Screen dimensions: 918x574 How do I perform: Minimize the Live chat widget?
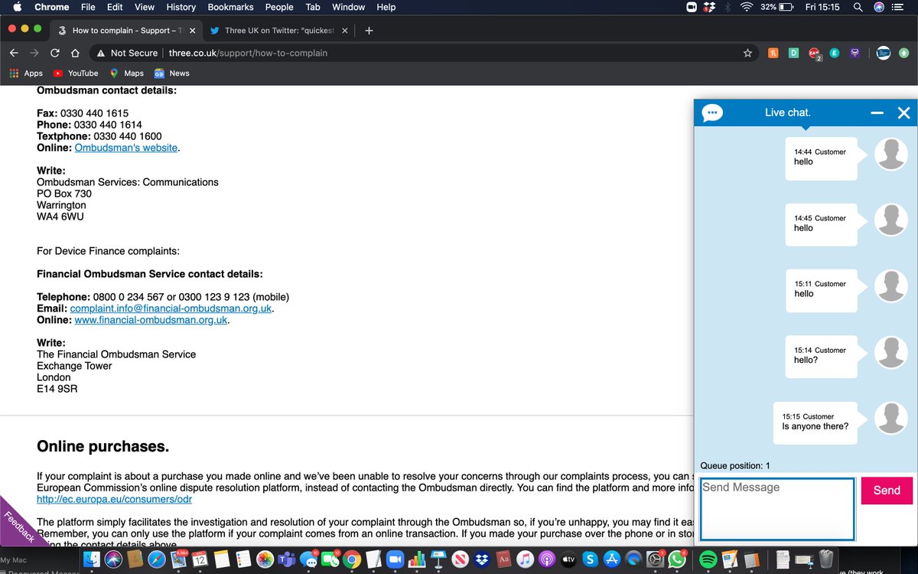click(877, 113)
